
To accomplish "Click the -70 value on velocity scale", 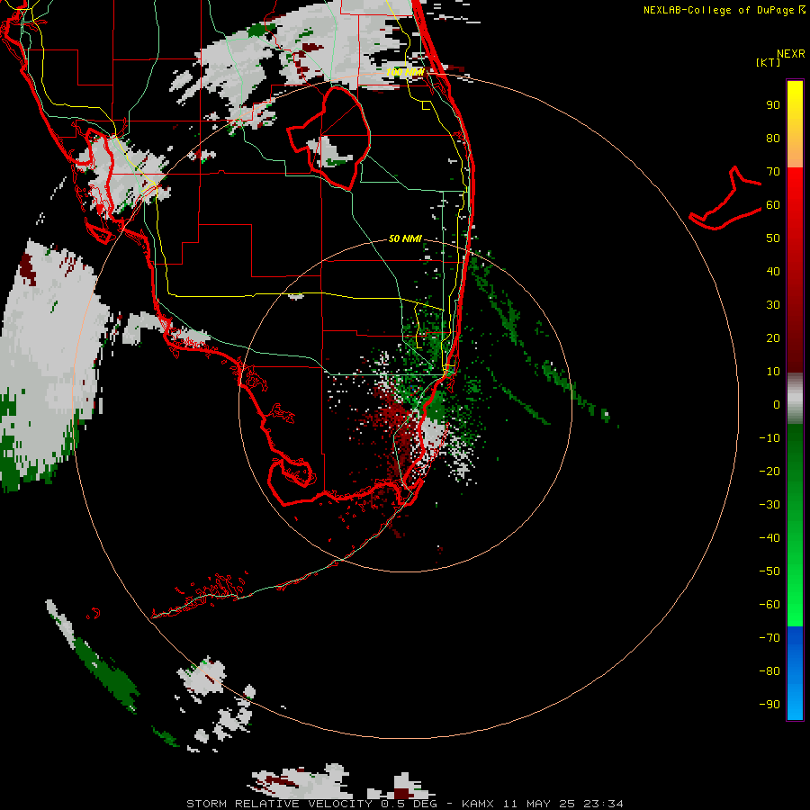I will point(769,637).
